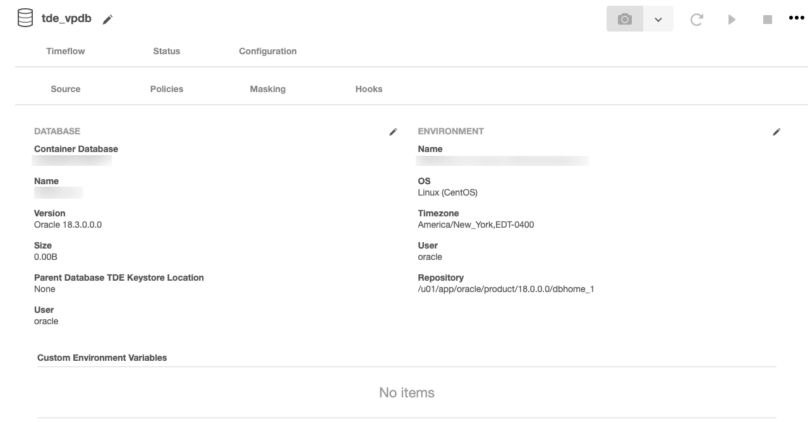The width and height of the screenshot is (810, 422).
Task: Rename tde_vpdb using the pencil icon
Action: pyautogui.click(x=107, y=20)
